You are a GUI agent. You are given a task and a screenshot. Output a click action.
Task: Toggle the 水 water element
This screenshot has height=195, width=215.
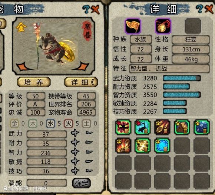coord(50,124)
